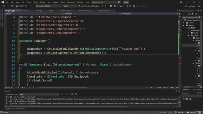Click the bookmark toggle toolbar icon
This screenshot has width=203, height=114.
point(134,6)
